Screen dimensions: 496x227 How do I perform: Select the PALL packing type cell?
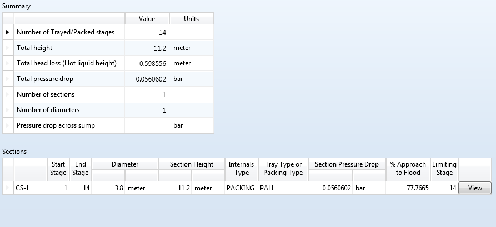pyautogui.click(x=283, y=188)
